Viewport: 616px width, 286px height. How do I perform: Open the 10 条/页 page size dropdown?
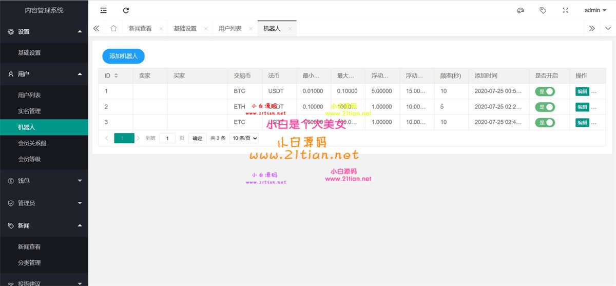[x=244, y=138]
